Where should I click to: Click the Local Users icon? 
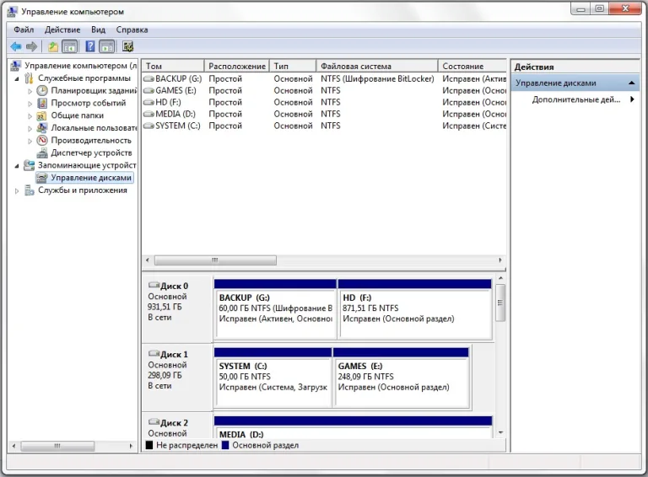click(x=41, y=128)
